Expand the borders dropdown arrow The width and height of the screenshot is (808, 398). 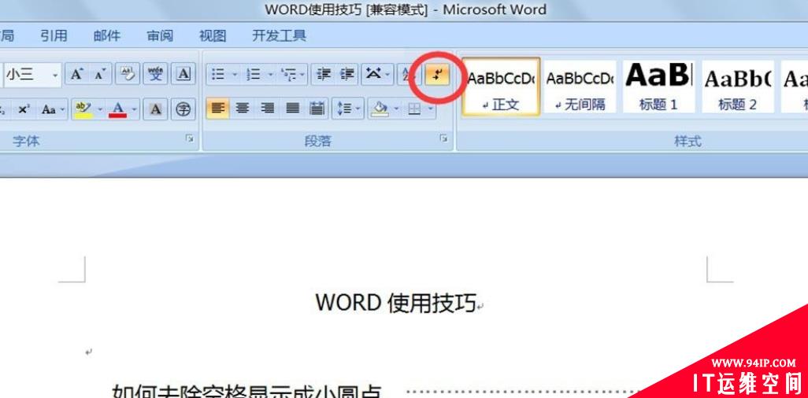click(431, 109)
